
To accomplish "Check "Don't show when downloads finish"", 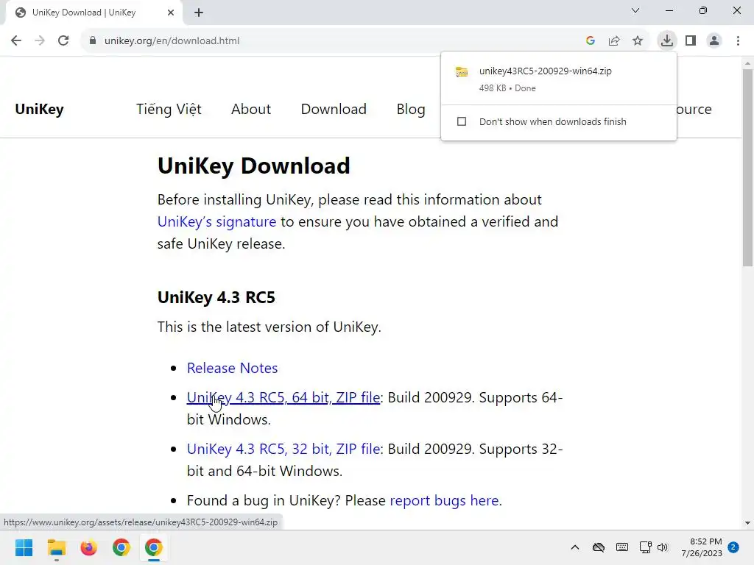I will click(462, 121).
